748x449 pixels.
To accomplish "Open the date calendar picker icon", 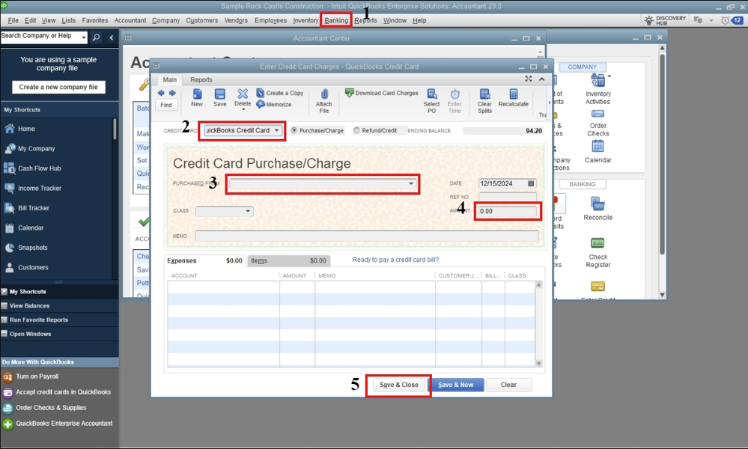I will [530, 183].
